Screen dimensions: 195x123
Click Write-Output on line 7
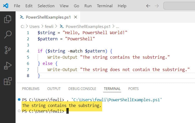62,70
